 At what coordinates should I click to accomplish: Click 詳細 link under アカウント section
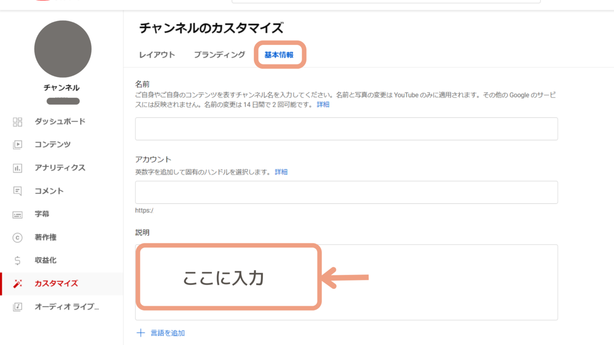point(281,172)
